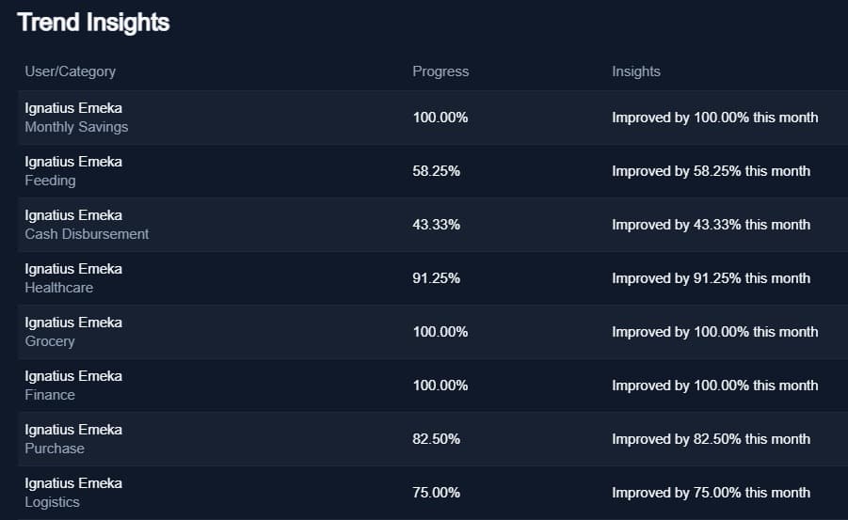This screenshot has width=848, height=520.
Task: Click the "Improved by 91.25% this month" insight
Action: click(711, 278)
